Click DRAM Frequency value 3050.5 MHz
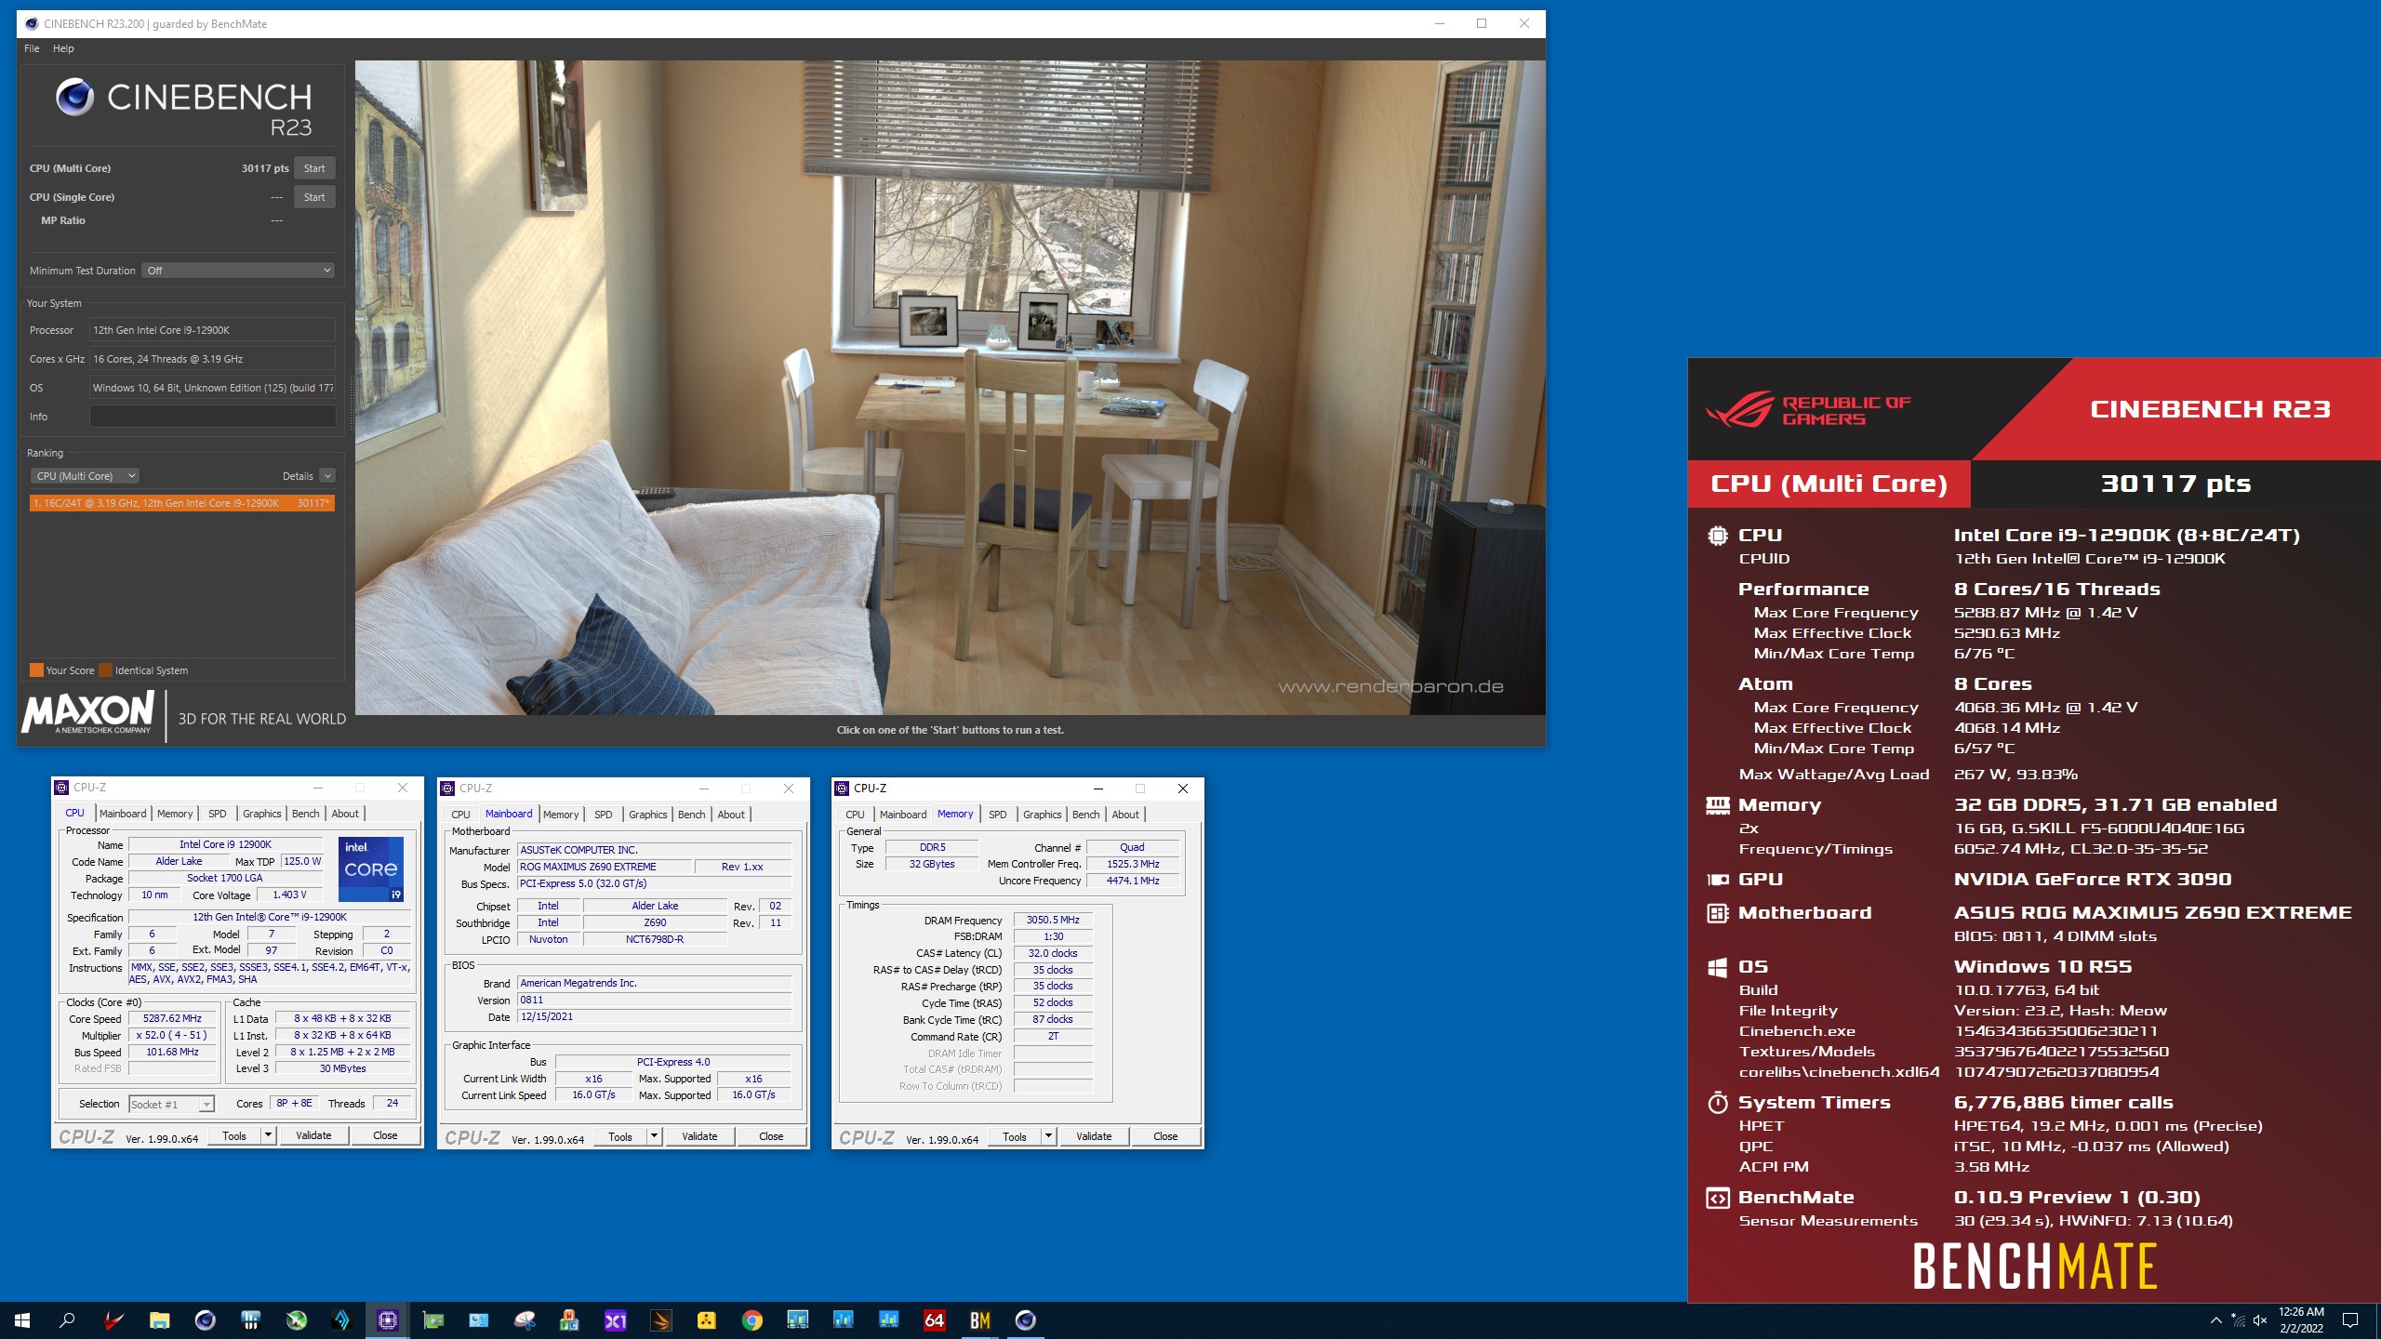This screenshot has width=2381, height=1339. 1053,920
